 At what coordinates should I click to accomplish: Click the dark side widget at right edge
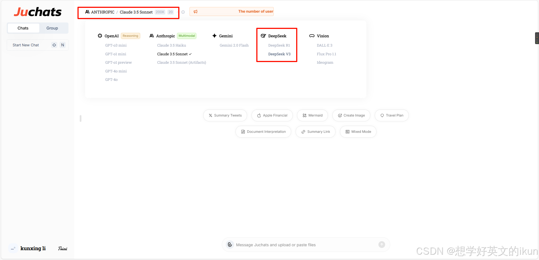pyautogui.click(x=537, y=38)
